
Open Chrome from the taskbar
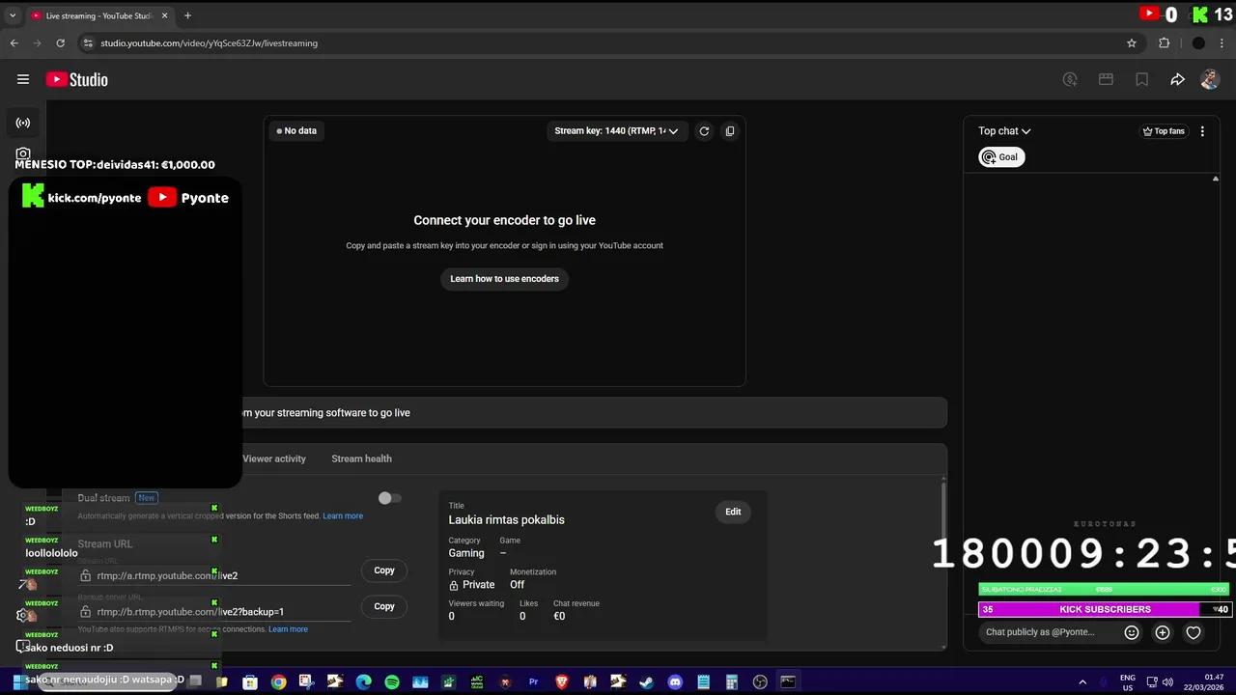(x=278, y=681)
